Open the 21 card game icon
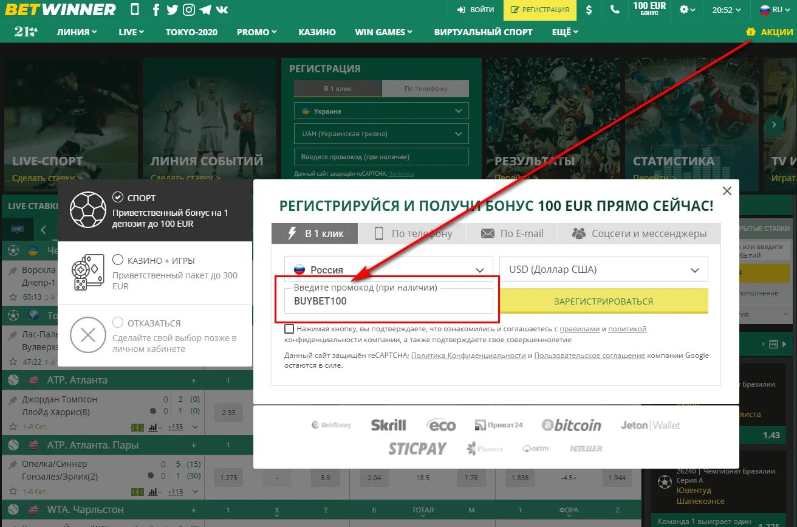 point(26,32)
